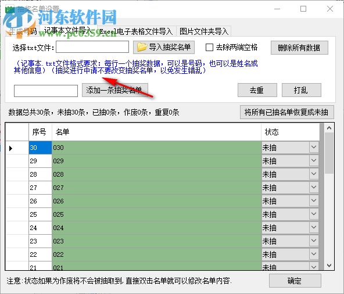Click the 删除所有数据 button

click(x=299, y=48)
